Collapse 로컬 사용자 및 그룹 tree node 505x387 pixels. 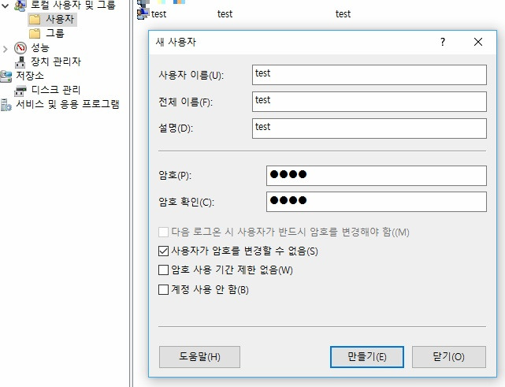[6, 6]
